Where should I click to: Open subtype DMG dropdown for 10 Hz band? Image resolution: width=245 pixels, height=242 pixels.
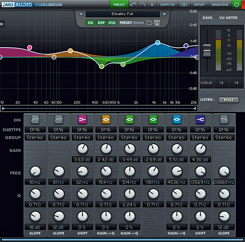click(35, 130)
